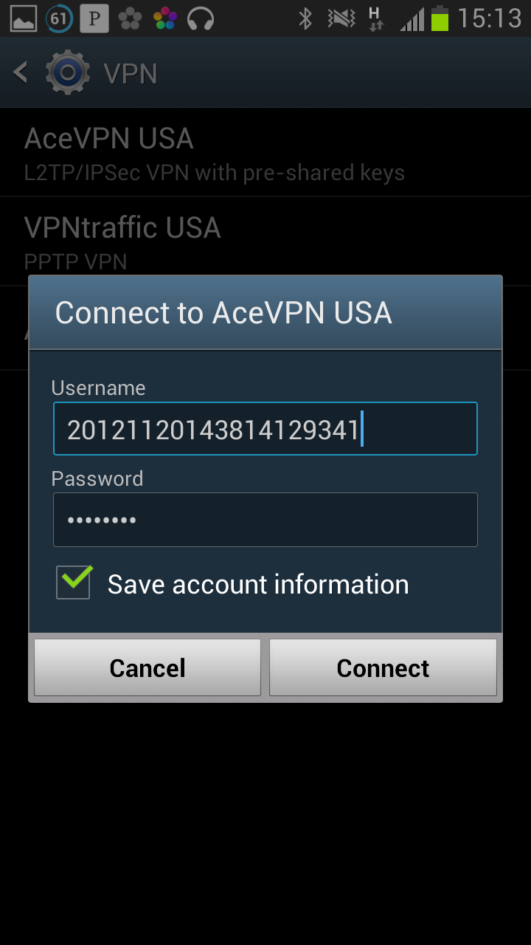Focus the Password input field

click(x=265, y=520)
